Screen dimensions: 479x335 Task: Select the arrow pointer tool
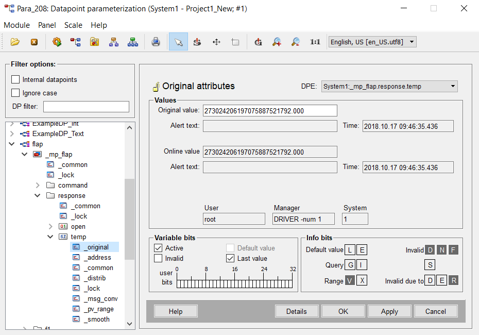tap(178, 42)
